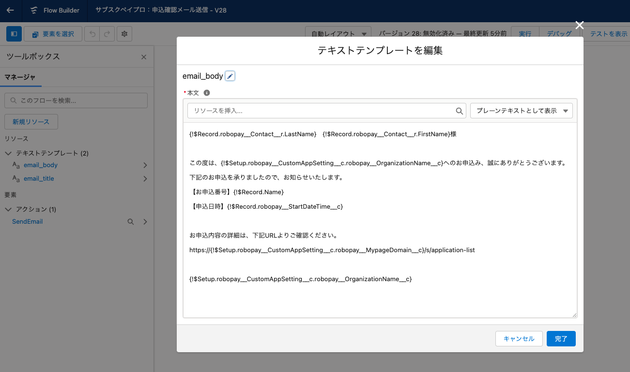
Task: Close the modal with top-right X
Action: coord(579,26)
